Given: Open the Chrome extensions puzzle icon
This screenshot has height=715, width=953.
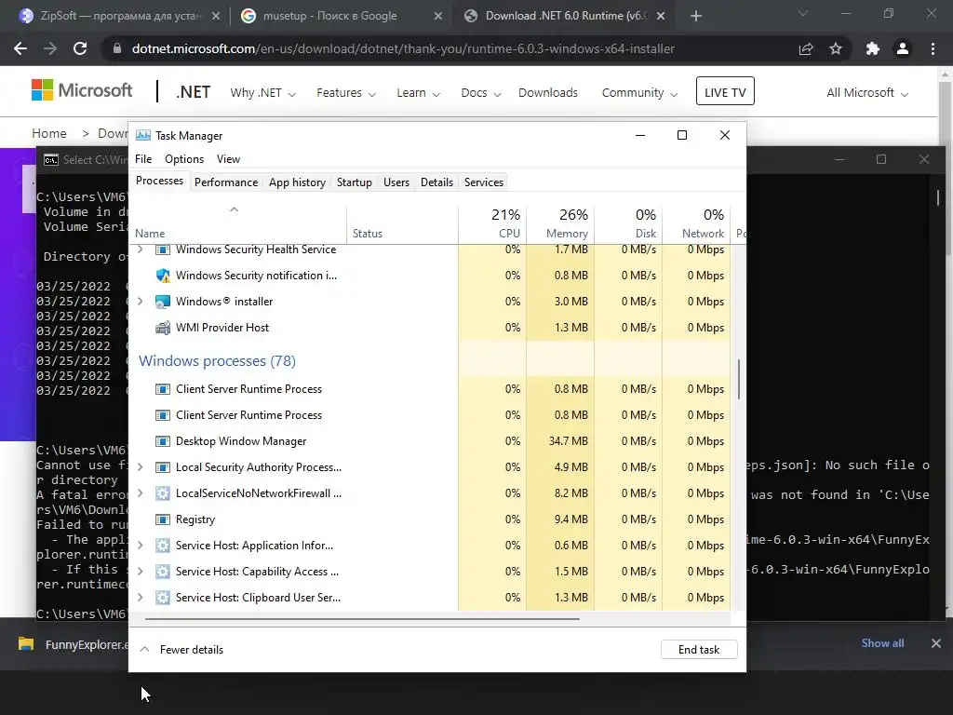Looking at the screenshot, I should tap(873, 48).
